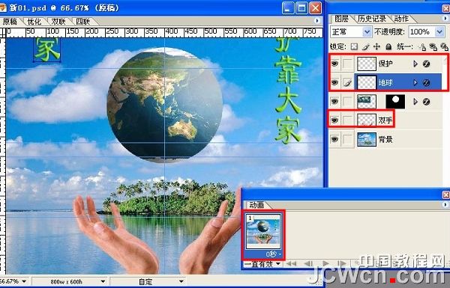Open the opacity 100% dropdown arrow
This screenshot has width=450, height=288.
click(x=439, y=31)
